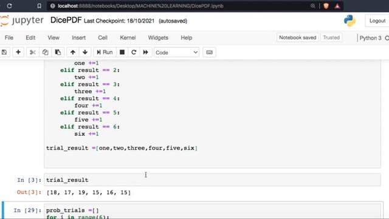Viewport: 389px width, 219px height.
Task: Click the output list [18, 17, 19, 15, 16, 15]
Action: coord(89,192)
